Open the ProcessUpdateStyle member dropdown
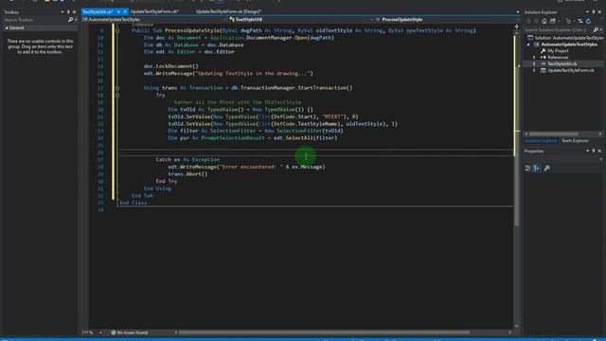 point(518,19)
